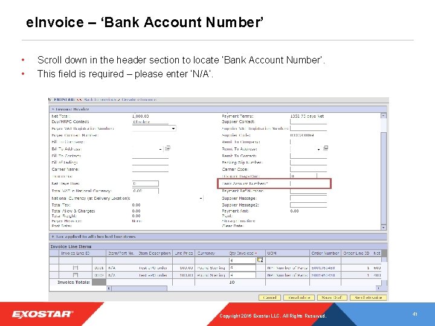The width and height of the screenshot is (435, 326).
Task: Click the first Supplier Message field
Action: click(x=308, y=198)
